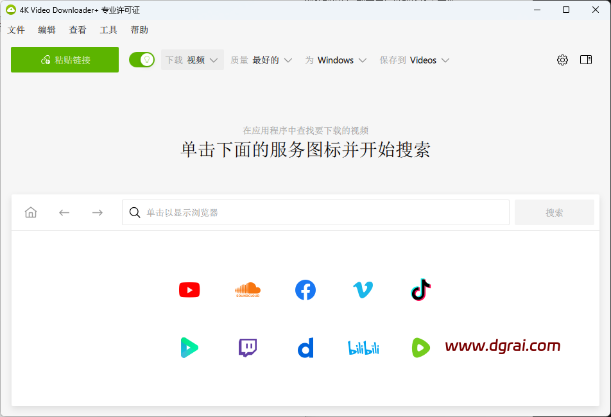Navigate forward with the right arrow

98,212
